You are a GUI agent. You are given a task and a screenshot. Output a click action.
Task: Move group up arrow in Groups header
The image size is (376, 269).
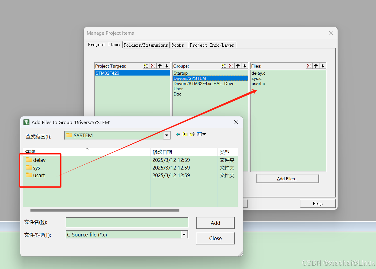(238, 66)
